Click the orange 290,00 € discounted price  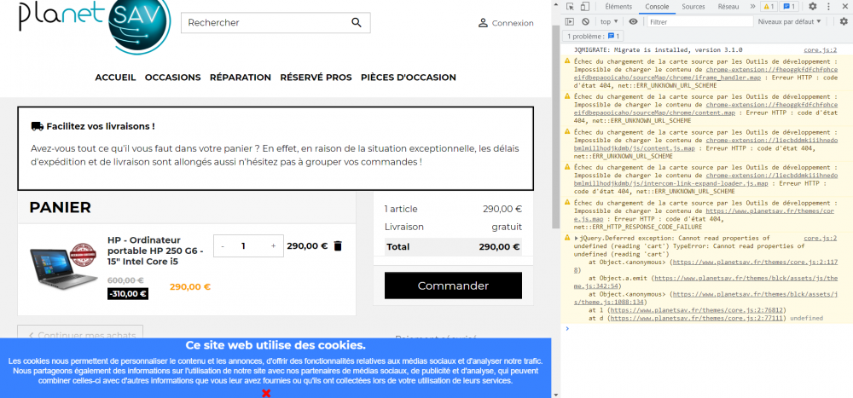[190, 286]
